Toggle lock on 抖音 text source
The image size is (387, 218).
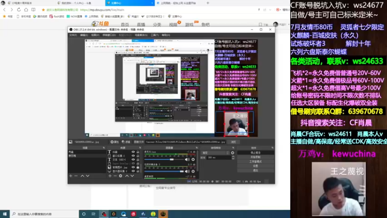tap(138, 152)
